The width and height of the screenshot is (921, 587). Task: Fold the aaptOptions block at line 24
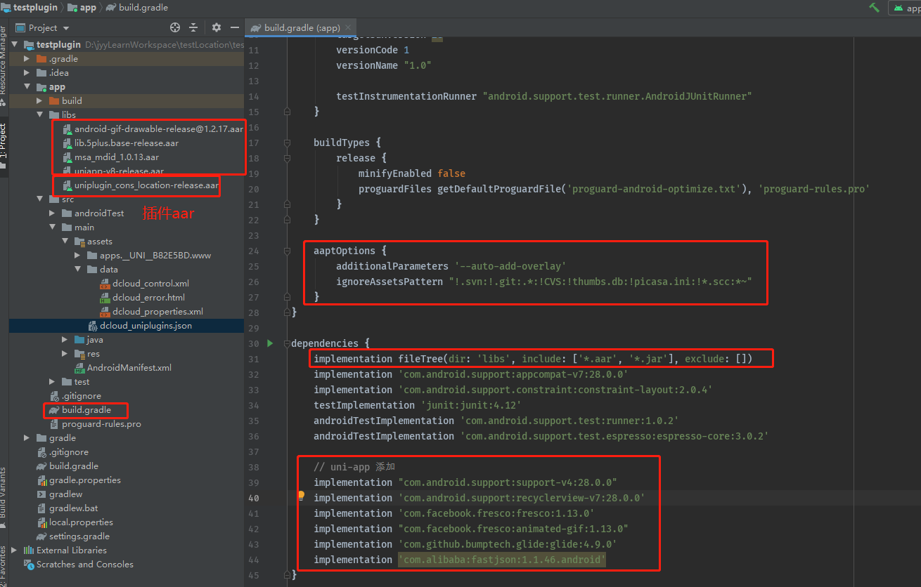tap(287, 251)
